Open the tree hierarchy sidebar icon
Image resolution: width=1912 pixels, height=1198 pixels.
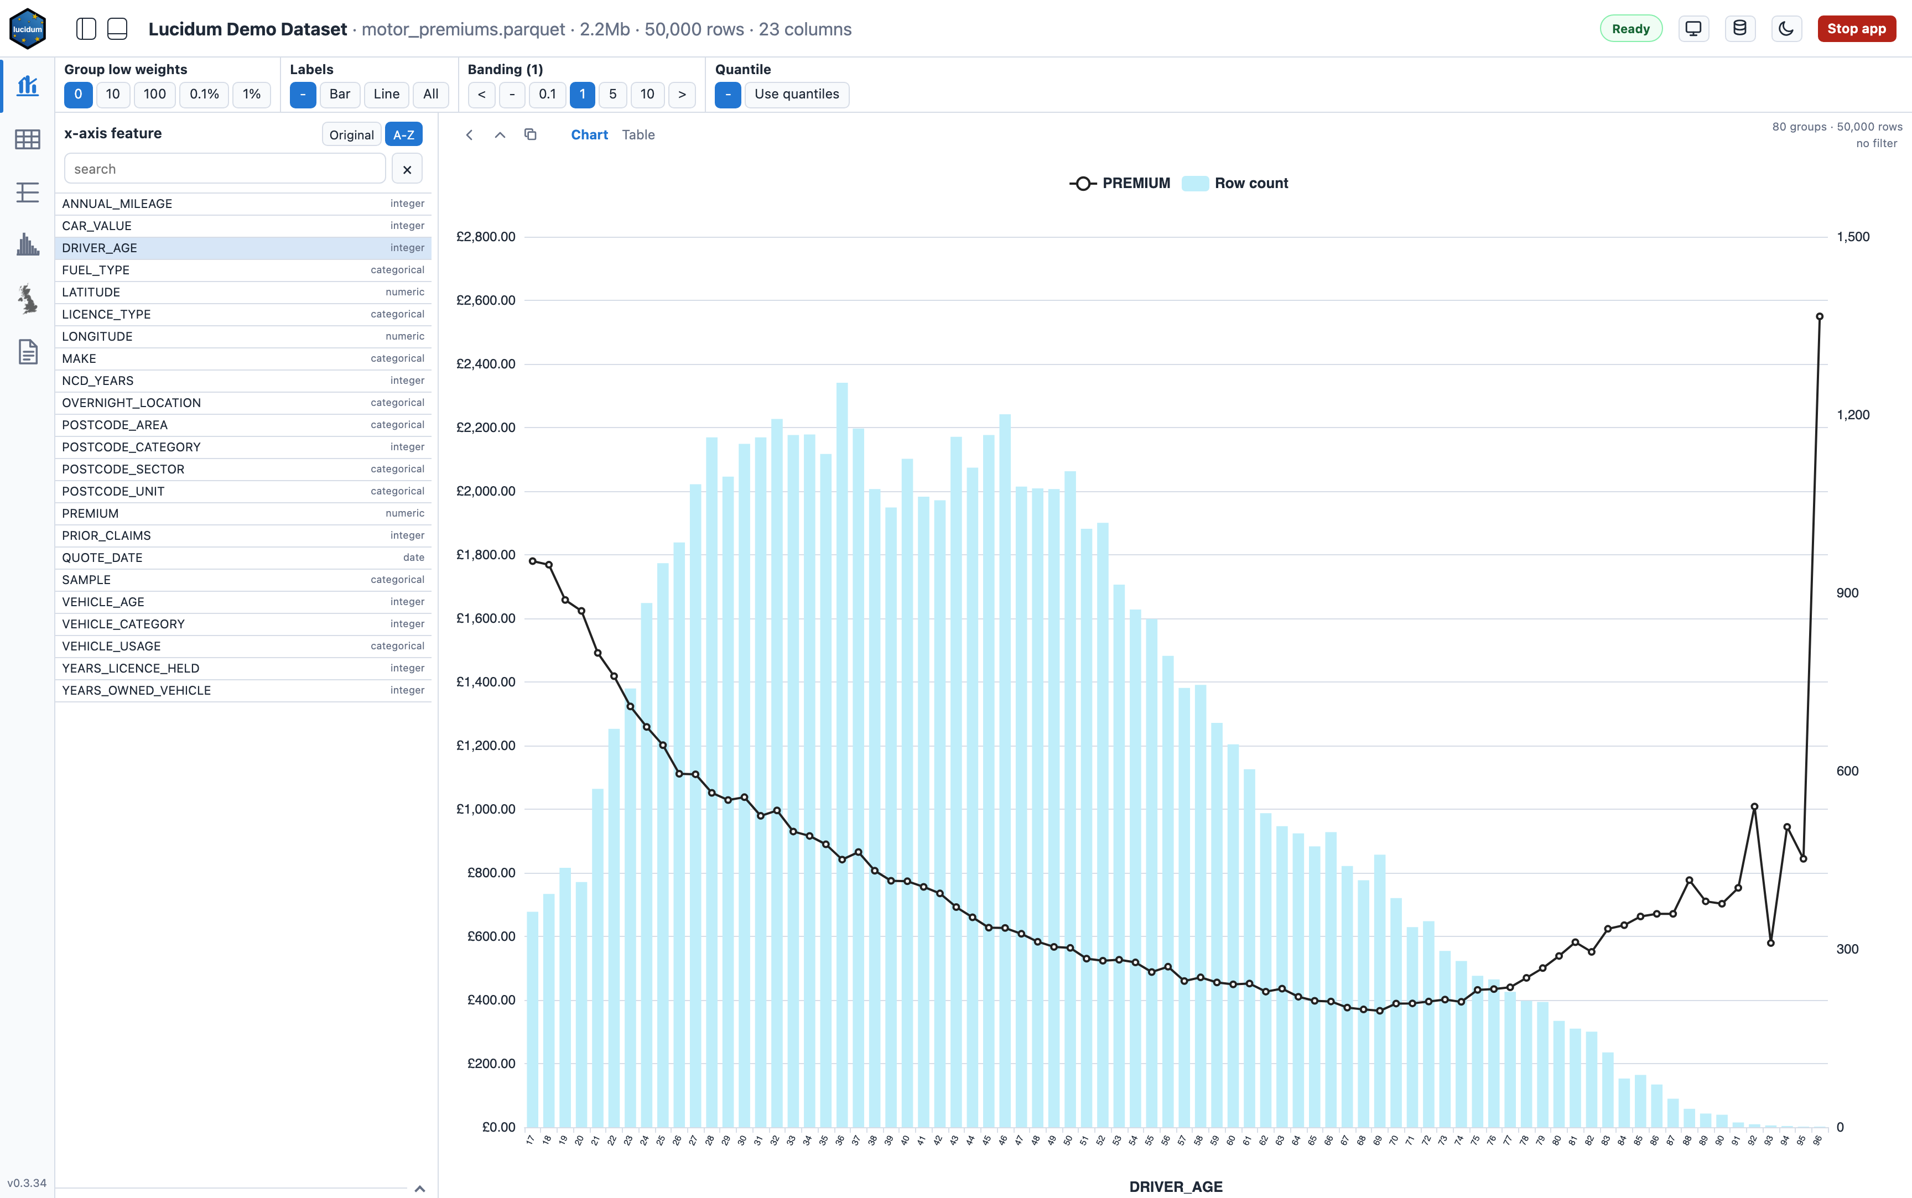(x=28, y=192)
